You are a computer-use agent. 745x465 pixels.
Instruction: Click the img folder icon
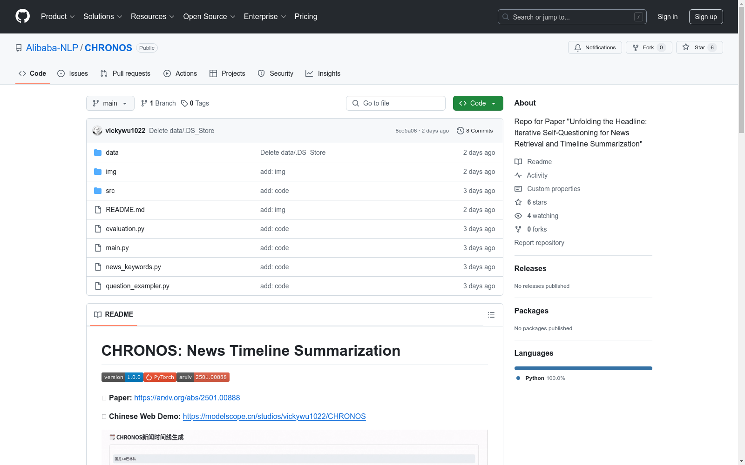98,172
